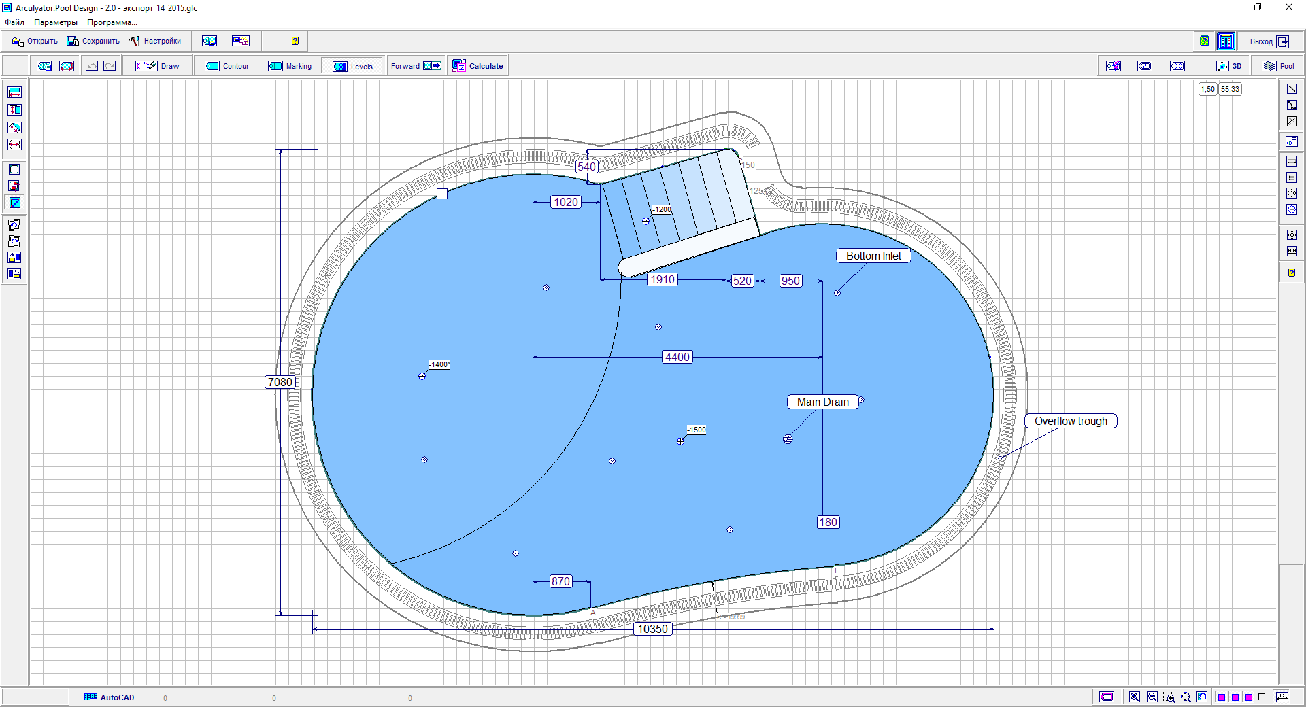Click the blue-yellow swap icon in left sidebar
The image size is (1306, 707).
point(14,257)
